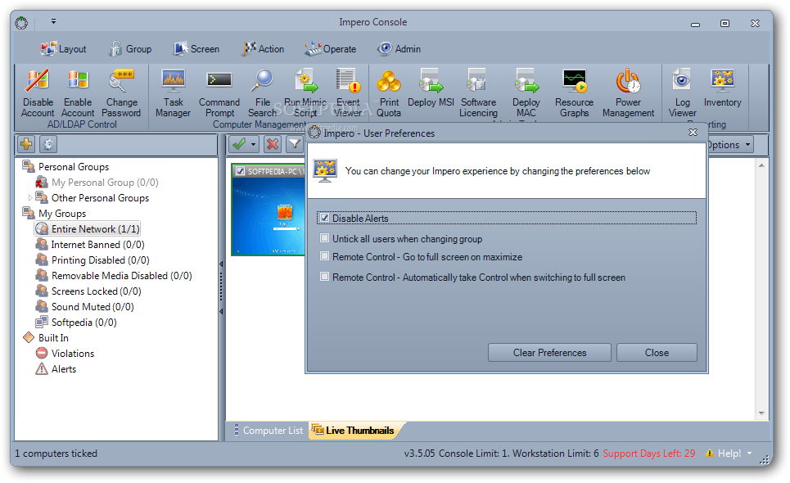Open the Operate ribbon tab
The height and width of the screenshot is (483, 790).
point(331,49)
